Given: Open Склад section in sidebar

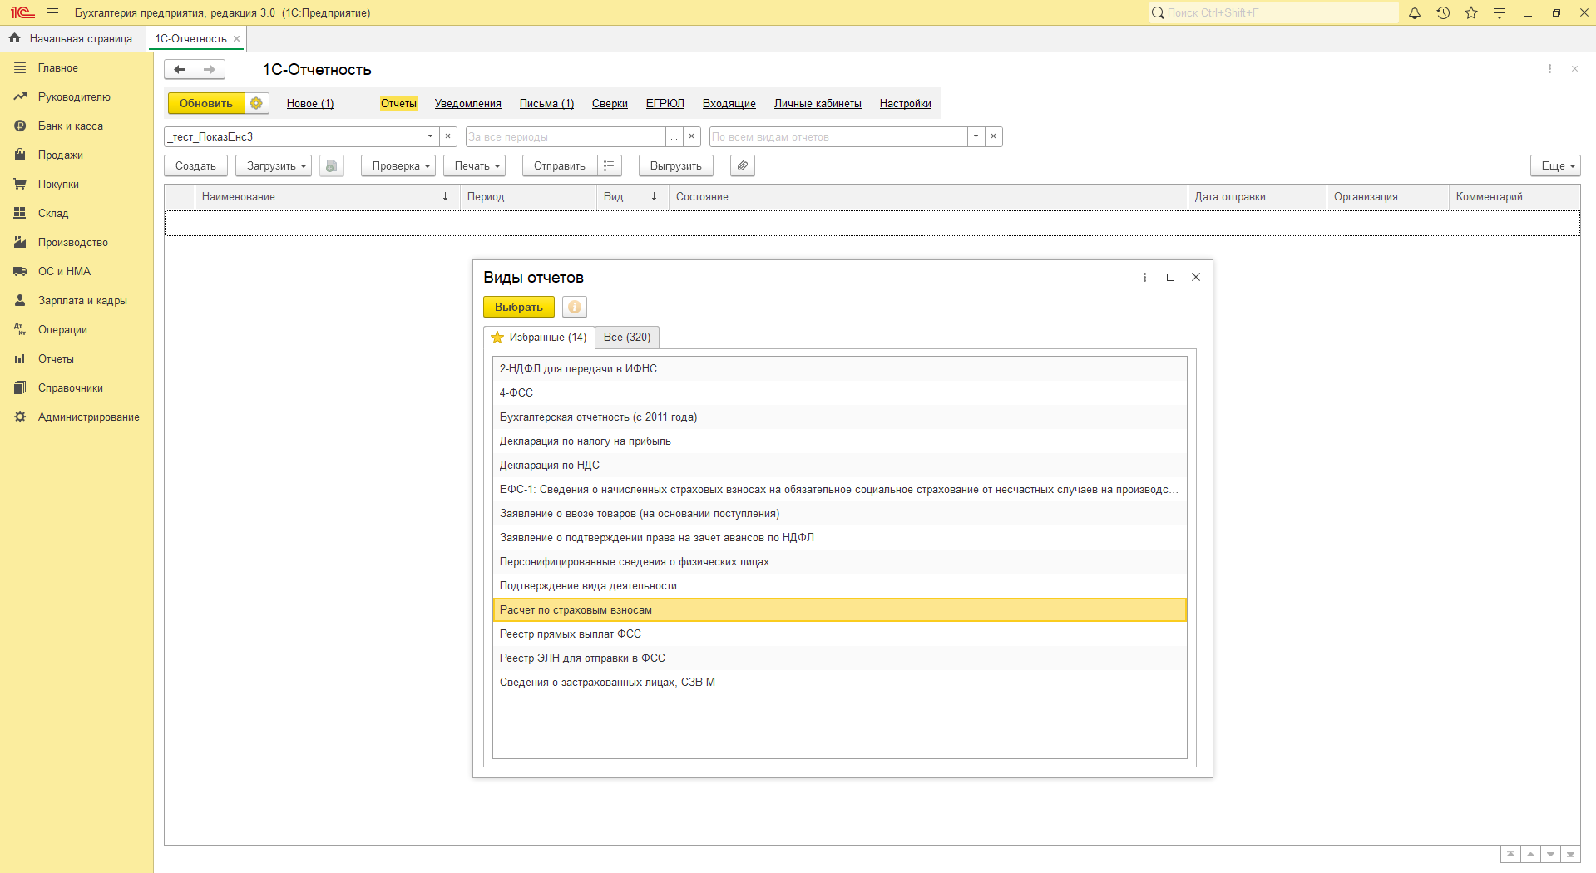Looking at the screenshot, I should point(53,213).
